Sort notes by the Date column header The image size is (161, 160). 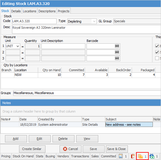click(28, 119)
